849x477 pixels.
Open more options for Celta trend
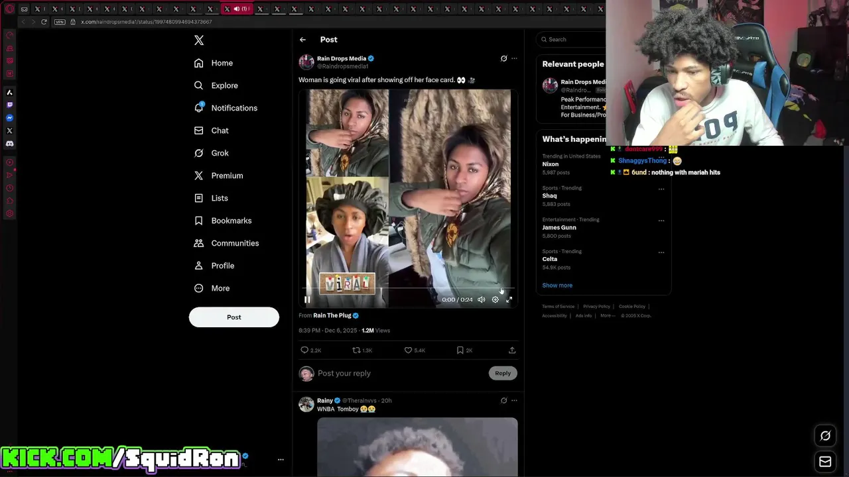(x=661, y=252)
